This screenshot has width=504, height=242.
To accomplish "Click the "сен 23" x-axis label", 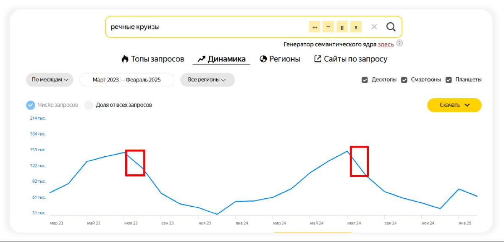I will (168, 223).
